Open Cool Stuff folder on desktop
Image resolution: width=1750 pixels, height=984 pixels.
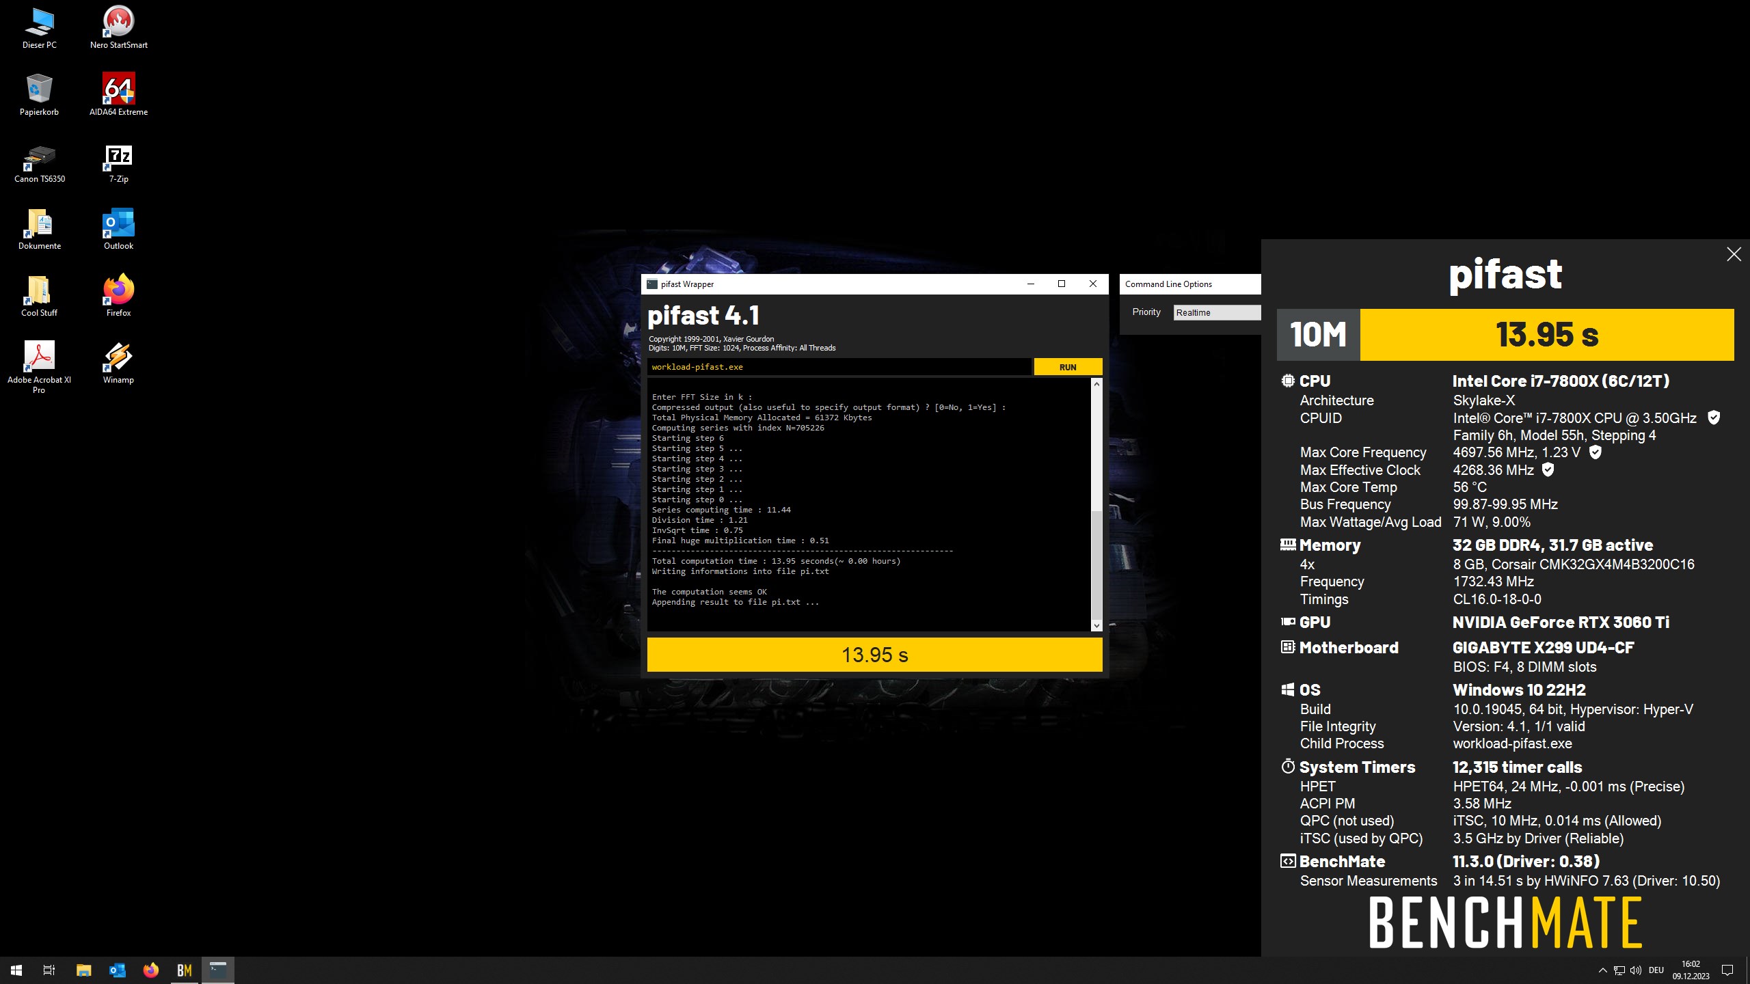[39, 297]
